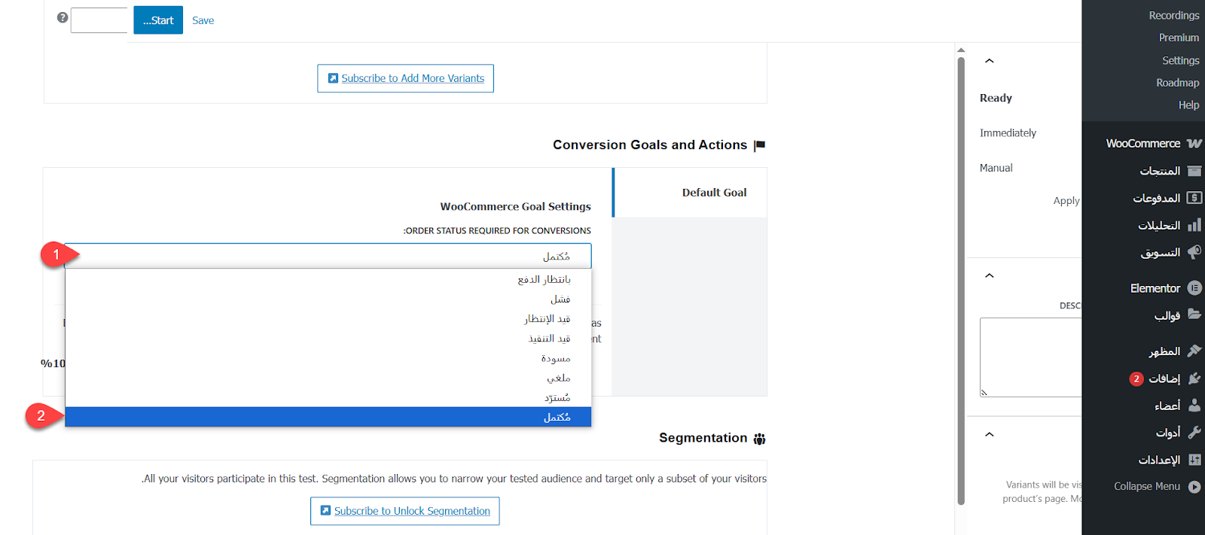Viewport: 1205px width, 535px height.
Task: Click the Collapse Menu arrow icon
Action: click(1194, 487)
